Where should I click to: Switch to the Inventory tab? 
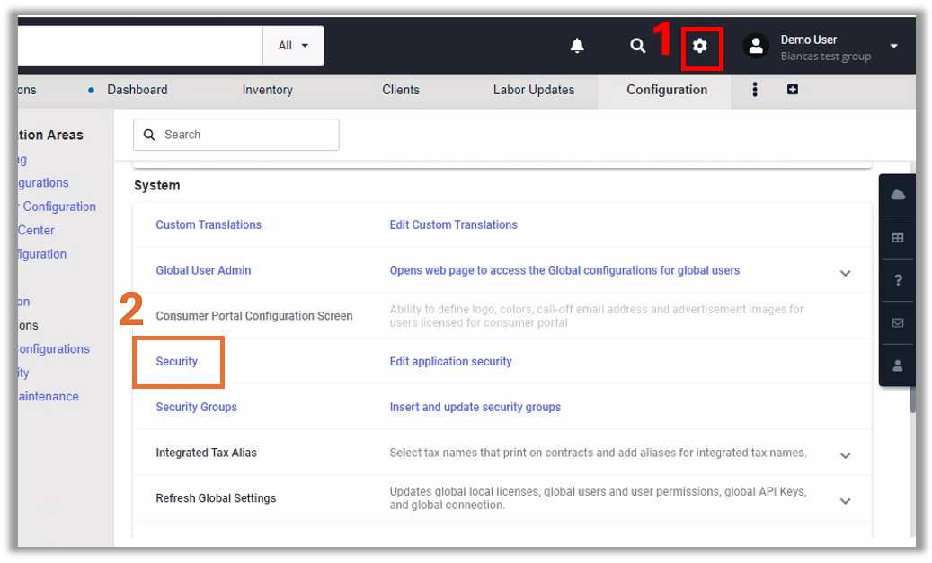point(267,90)
